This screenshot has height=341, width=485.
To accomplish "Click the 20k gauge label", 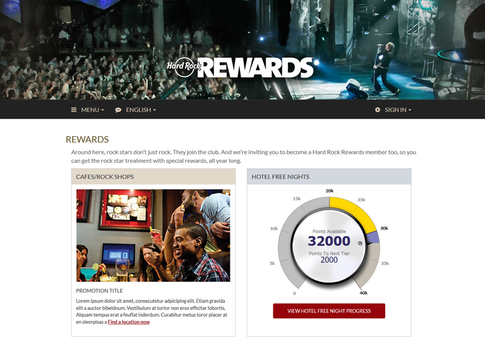I will (x=329, y=191).
